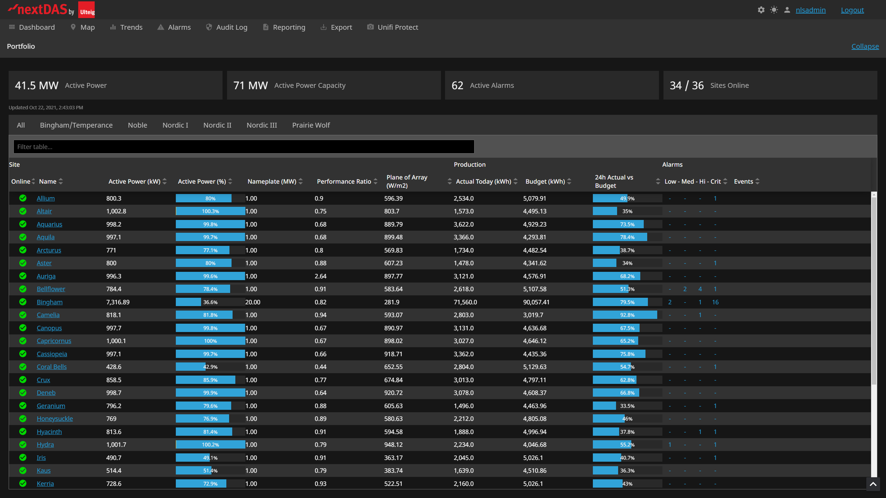886x498 pixels.
Task: Click Bingham 36.6% active power bar
Action: coord(210,302)
